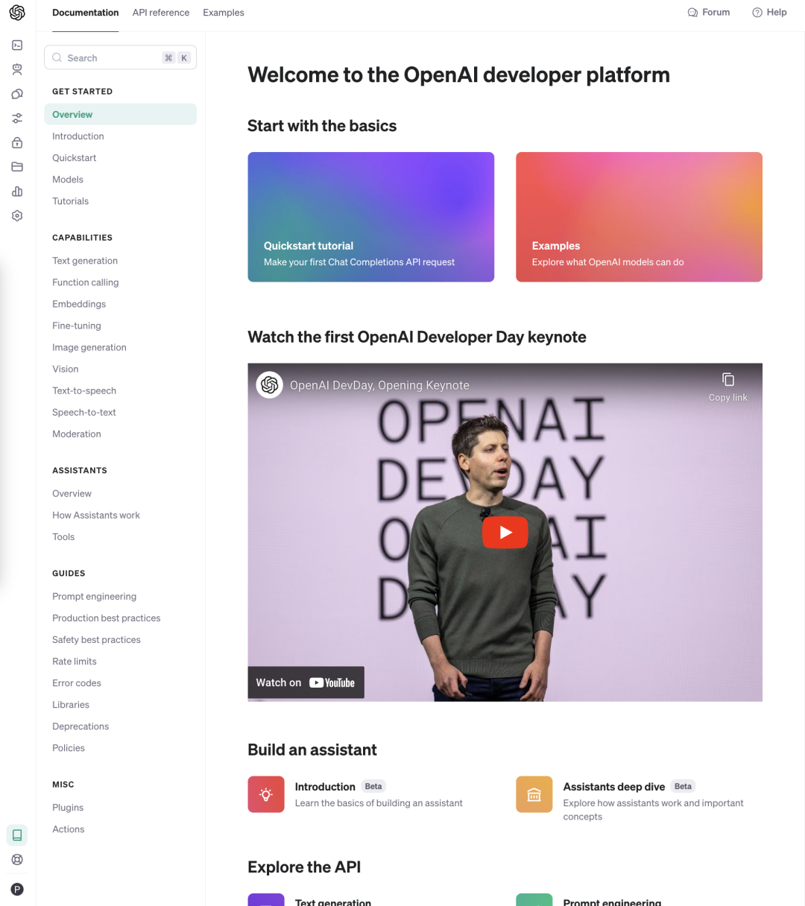Click the Assistants deep dive heading
Screen dimensions: 805x906
coord(614,787)
